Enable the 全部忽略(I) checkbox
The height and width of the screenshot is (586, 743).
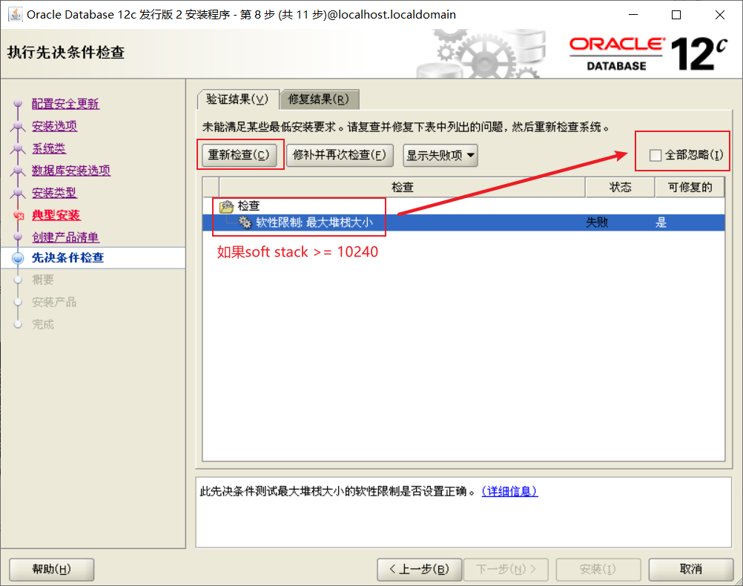656,155
